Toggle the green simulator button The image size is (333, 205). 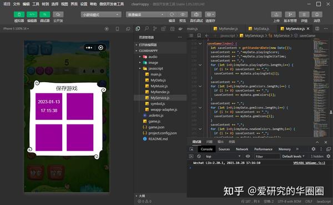click(19, 14)
